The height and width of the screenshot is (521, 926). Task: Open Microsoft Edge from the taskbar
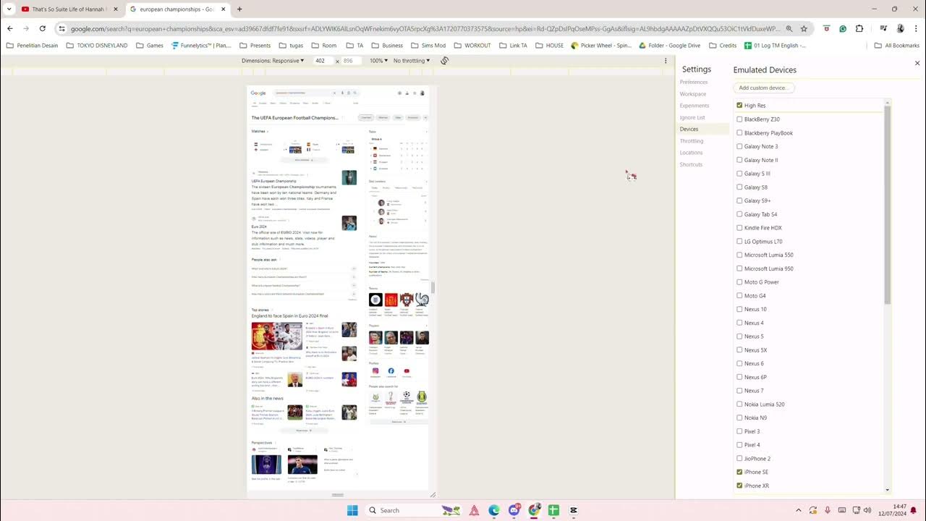click(493, 510)
